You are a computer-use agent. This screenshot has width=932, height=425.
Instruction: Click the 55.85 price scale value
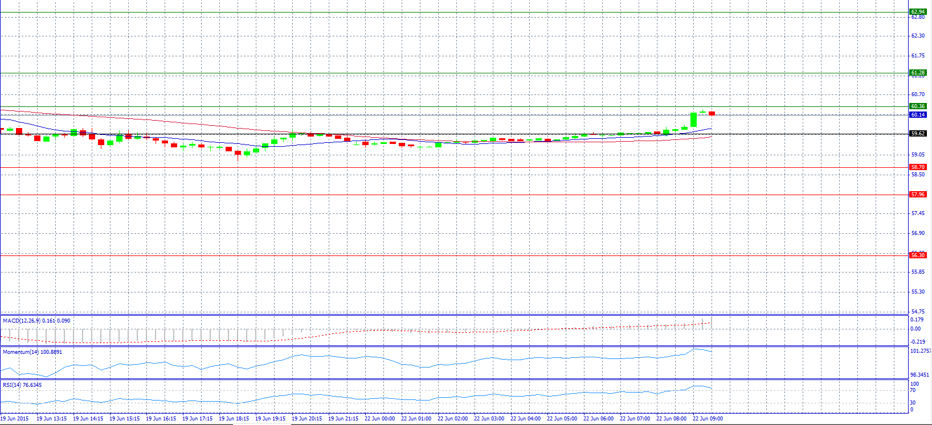pos(918,272)
